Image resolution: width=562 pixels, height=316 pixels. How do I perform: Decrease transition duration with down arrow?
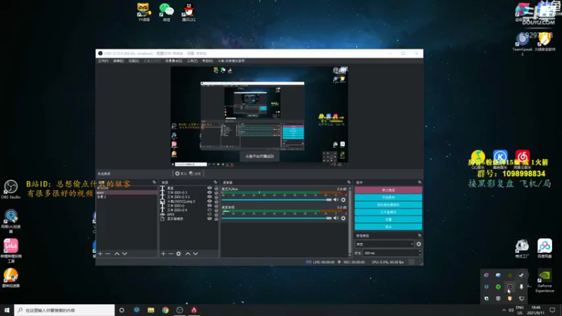(x=419, y=255)
